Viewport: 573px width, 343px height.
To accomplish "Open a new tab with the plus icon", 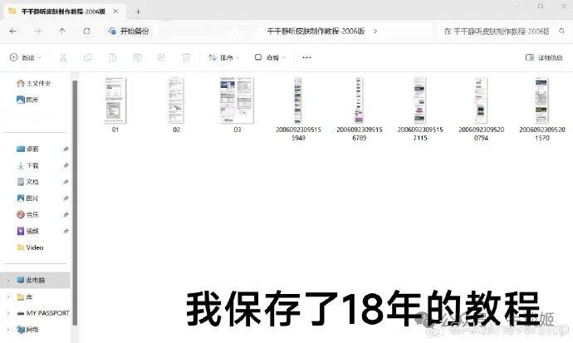I will pyautogui.click(x=138, y=12).
